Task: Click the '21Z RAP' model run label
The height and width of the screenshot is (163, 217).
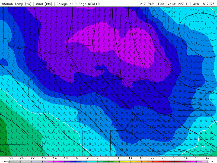Action: coord(147,4)
